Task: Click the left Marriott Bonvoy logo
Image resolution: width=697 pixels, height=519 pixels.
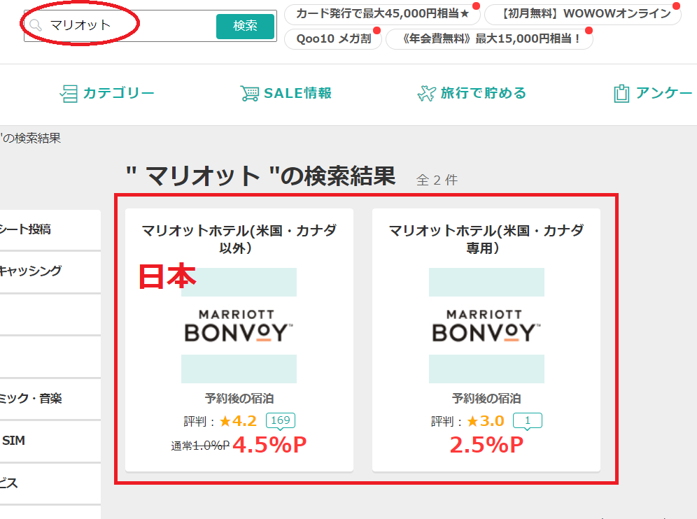Action: pyautogui.click(x=239, y=325)
